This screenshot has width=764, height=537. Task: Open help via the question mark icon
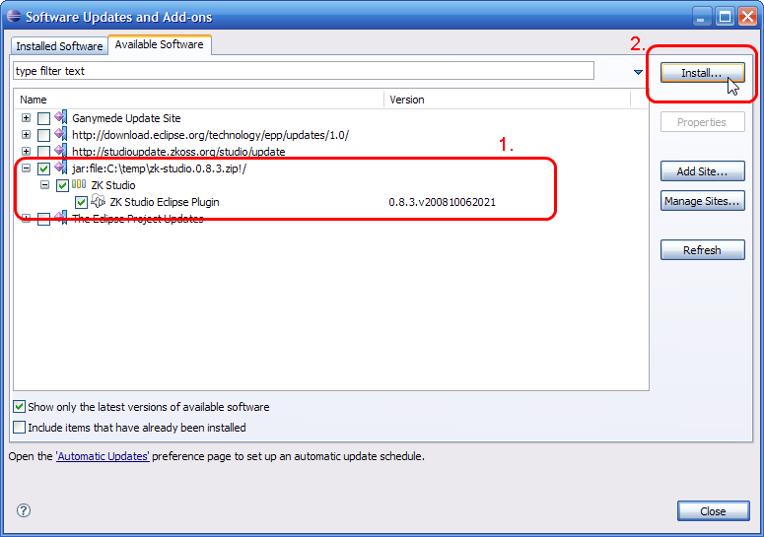tap(24, 510)
